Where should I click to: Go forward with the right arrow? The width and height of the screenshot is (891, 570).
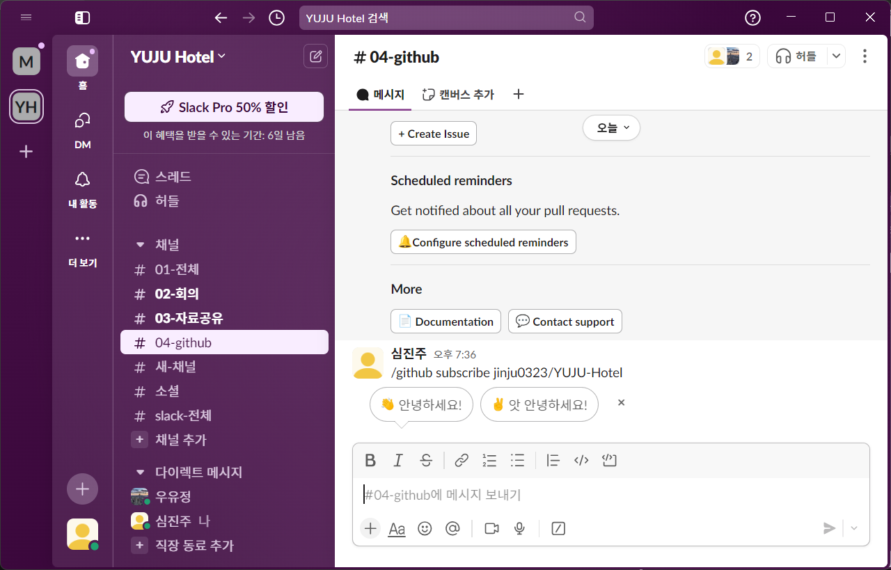pos(249,18)
